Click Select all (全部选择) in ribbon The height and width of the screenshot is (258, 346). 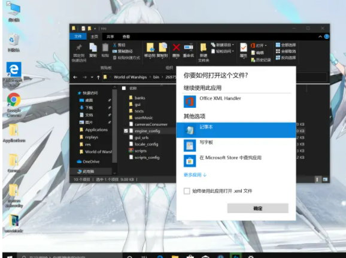click(286, 45)
